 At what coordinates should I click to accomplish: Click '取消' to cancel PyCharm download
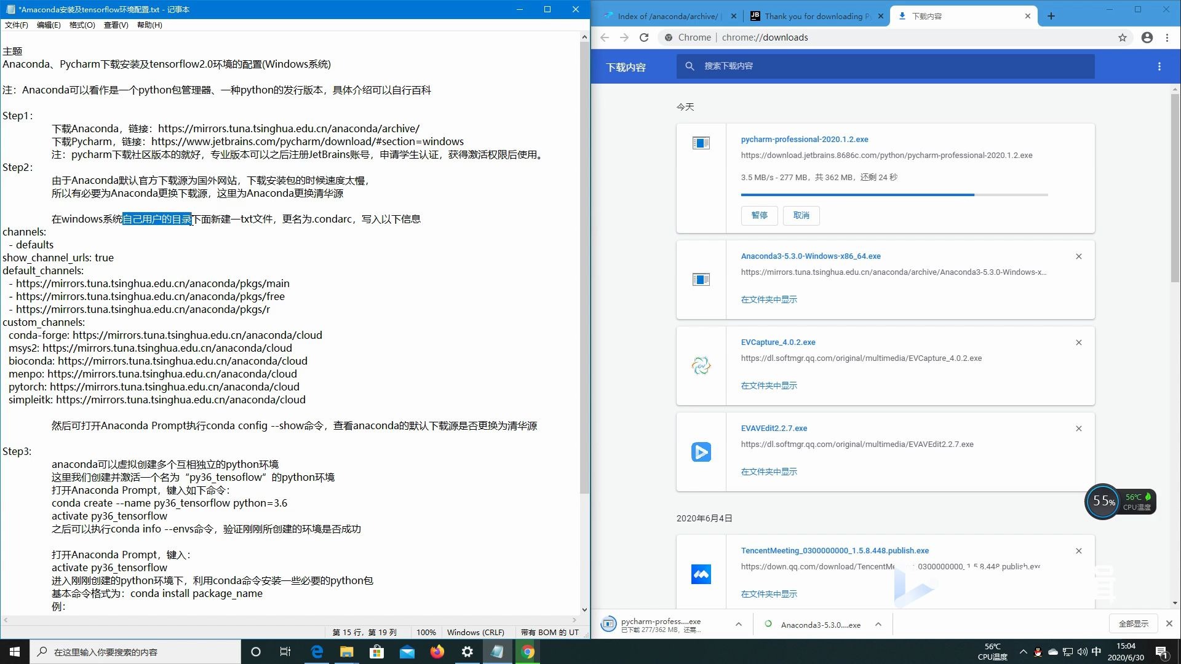801,215
